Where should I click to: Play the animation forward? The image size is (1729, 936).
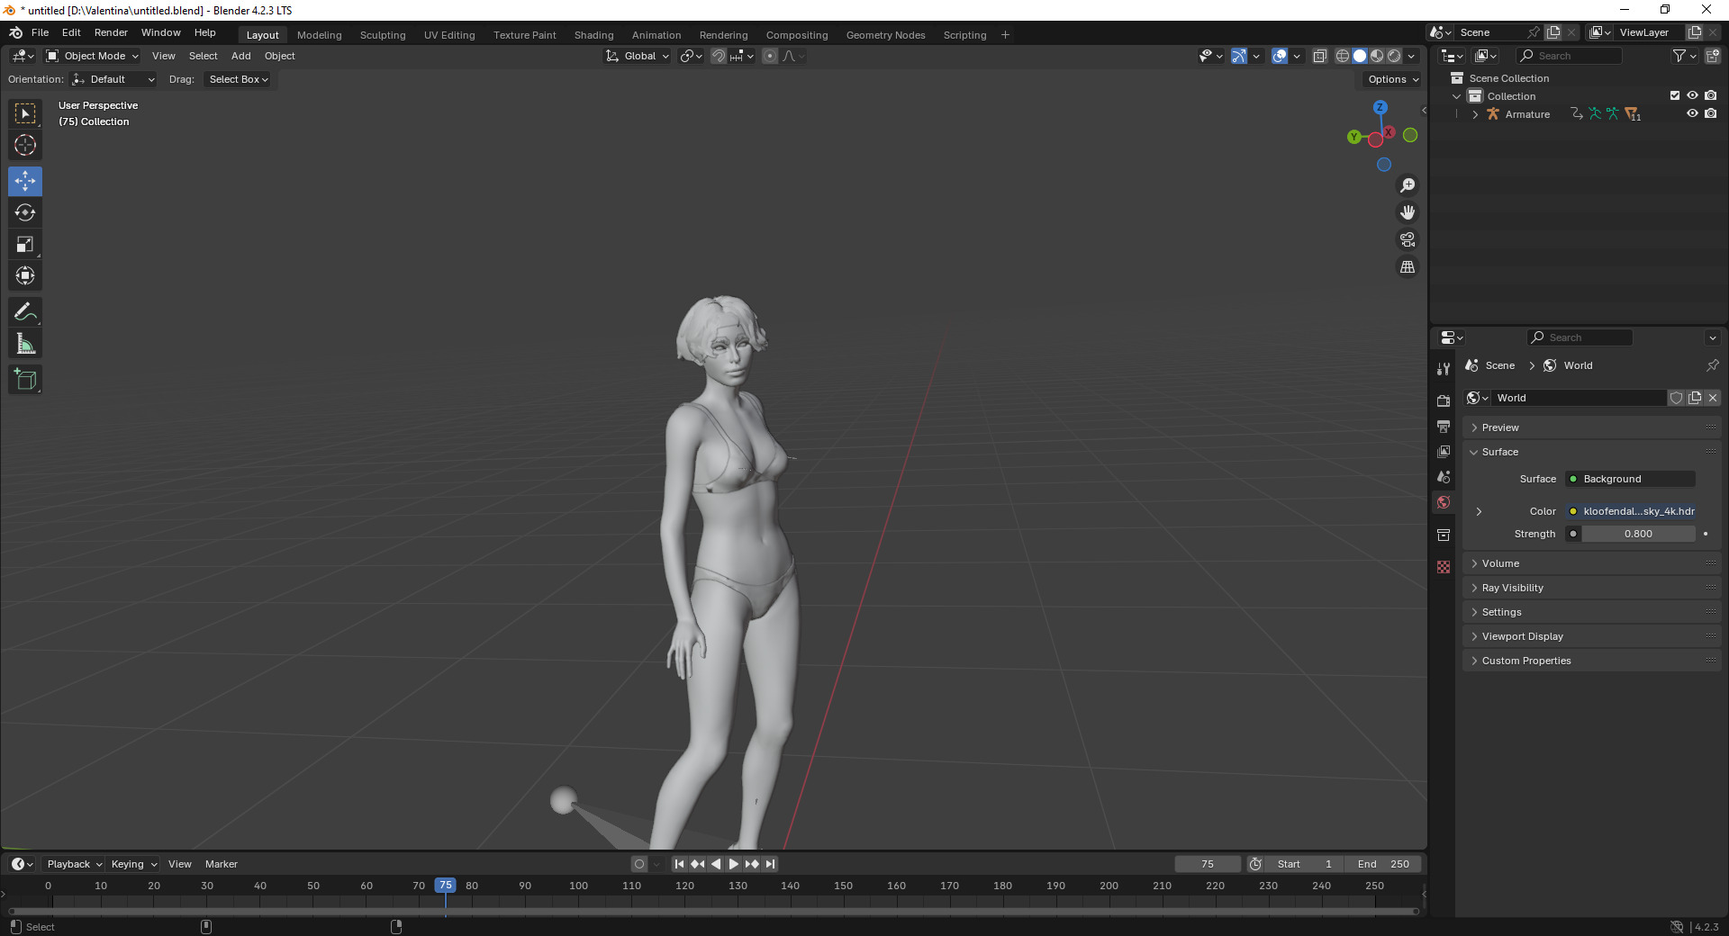point(734,864)
